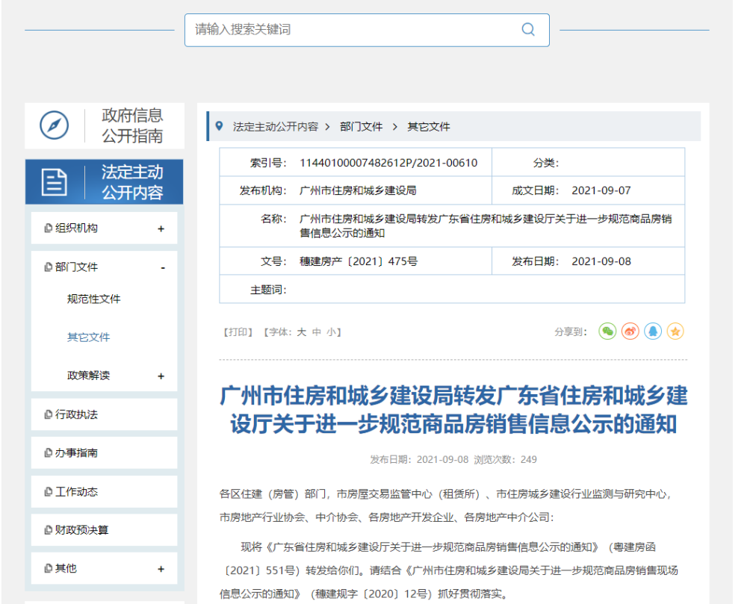The image size is (747, 604).
Task: Open 财政预决算 in the sidebar
Action: tap(105, 530)
